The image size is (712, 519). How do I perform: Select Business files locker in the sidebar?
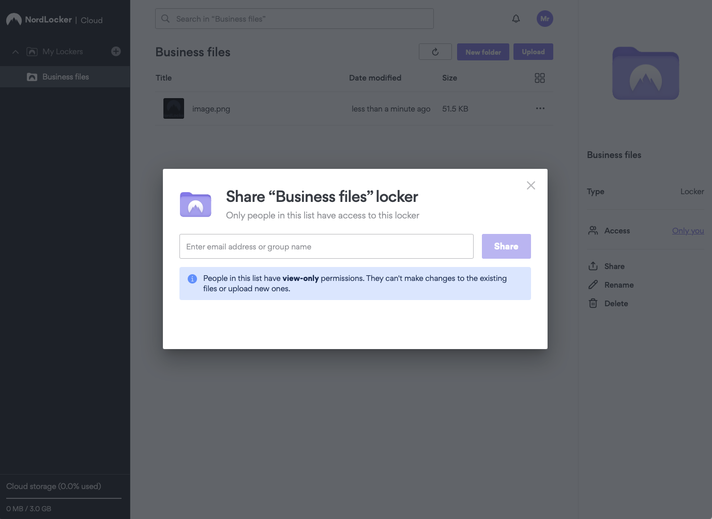tap(65, 77)
